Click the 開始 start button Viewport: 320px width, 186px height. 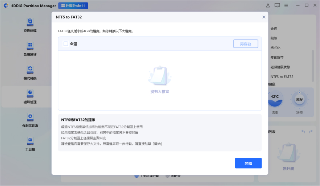[248, 163]
